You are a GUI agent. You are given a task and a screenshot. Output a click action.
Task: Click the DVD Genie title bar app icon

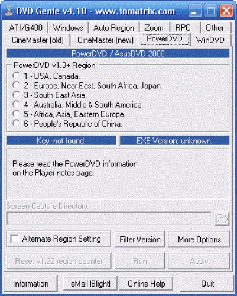[9, 11]
